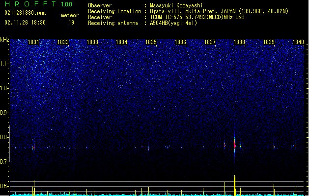Image resolution: width=309 pixels, height=196 pixels.
Task: Click the 1835 time marker
Action: point(151,42)
